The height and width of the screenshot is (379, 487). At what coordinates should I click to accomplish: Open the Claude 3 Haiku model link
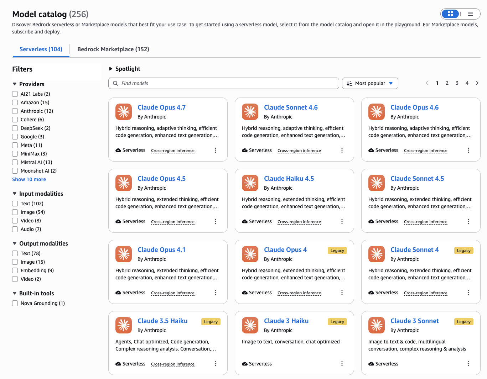coord(286,321)
